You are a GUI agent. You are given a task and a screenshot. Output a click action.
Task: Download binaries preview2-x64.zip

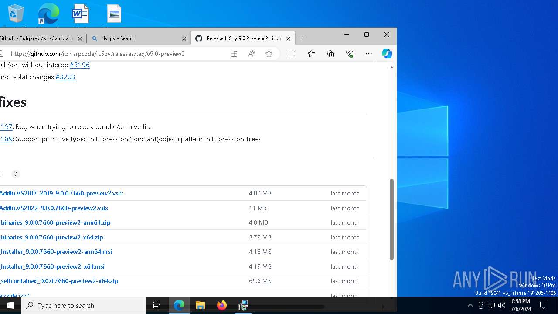pyautogui.click(x=51, y=237)
